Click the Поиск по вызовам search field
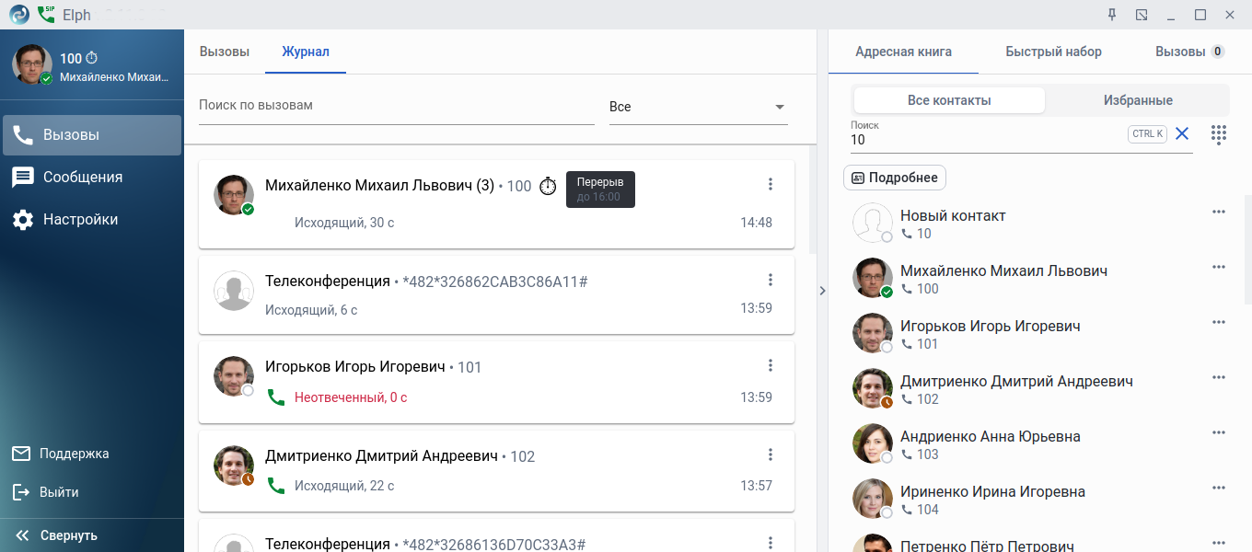 click(x=396, y=106)
